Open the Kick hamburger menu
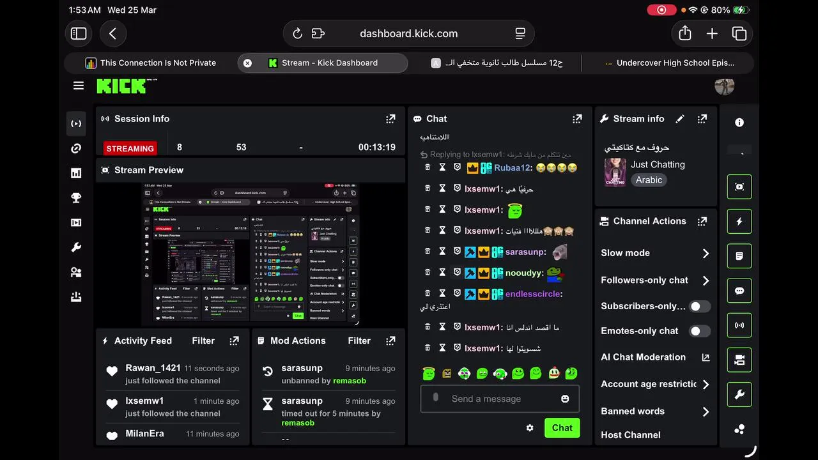The height and width of the screenshot is (460, 818). click(78, 86)
